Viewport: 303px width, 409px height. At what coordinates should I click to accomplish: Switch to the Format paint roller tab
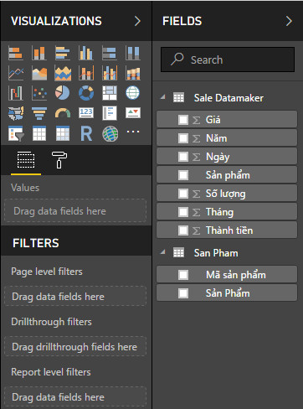[x=59, y=160]
